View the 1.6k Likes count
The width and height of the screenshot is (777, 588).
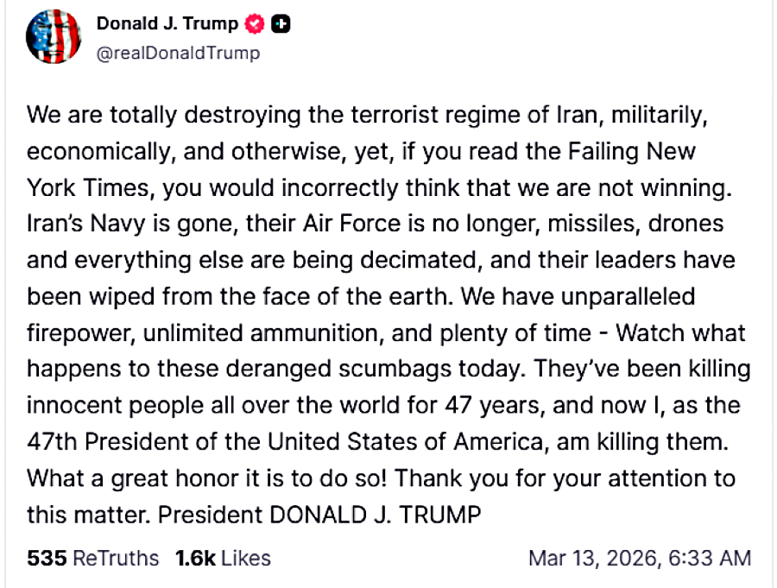[x=196, y=559]
